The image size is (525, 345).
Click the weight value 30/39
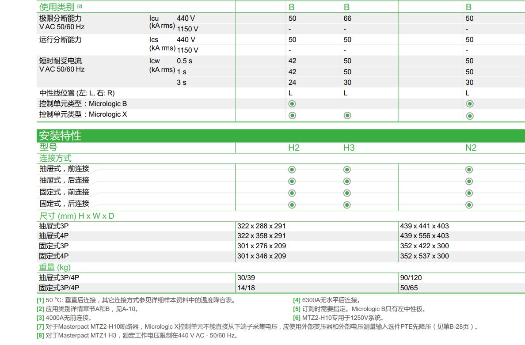pyautogui.click(x=246, y=278)
